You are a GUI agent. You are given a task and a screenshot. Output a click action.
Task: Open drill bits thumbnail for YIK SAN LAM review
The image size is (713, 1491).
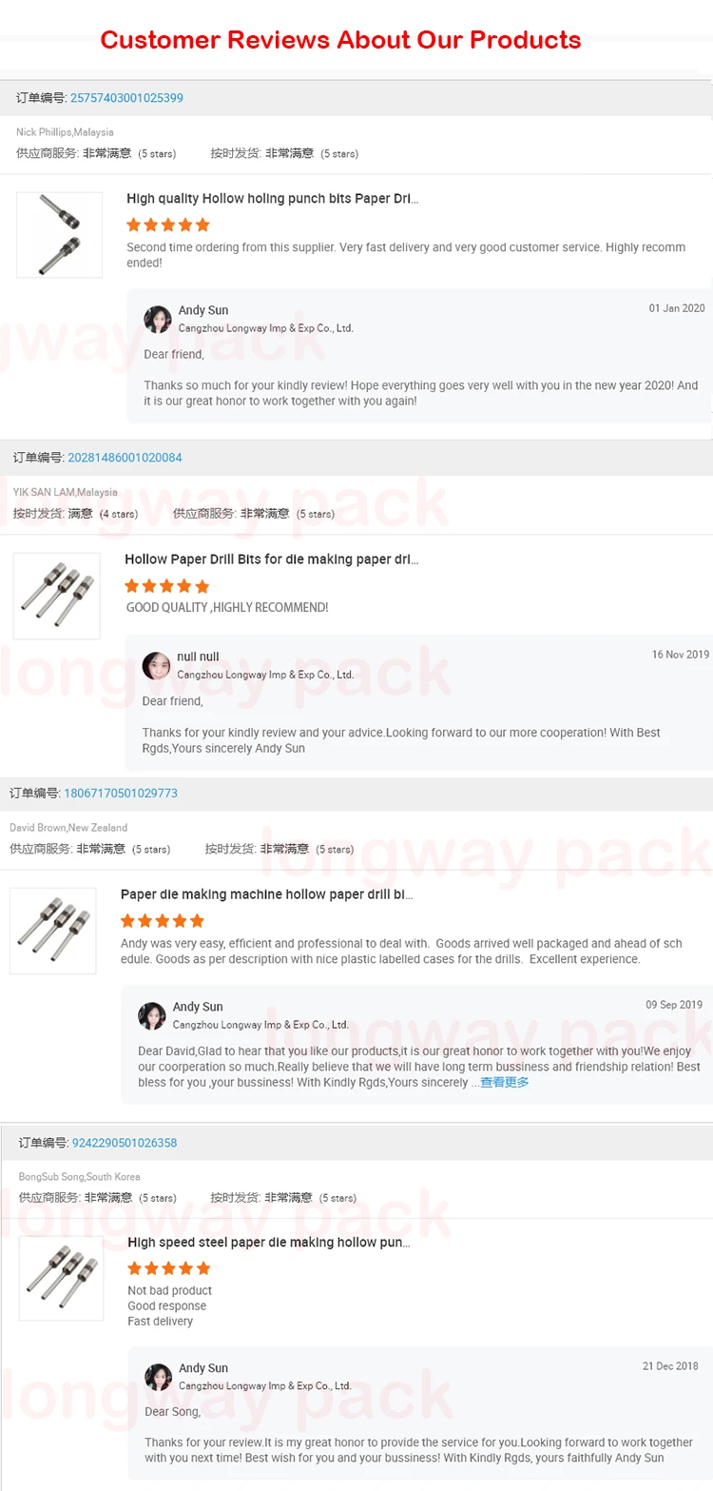coord(57,596)
